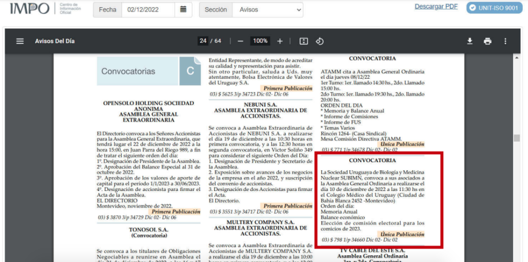Click the vertical scrollbar thumb
This screenshot has height=262, width=528.
click(x=517, y=138)
